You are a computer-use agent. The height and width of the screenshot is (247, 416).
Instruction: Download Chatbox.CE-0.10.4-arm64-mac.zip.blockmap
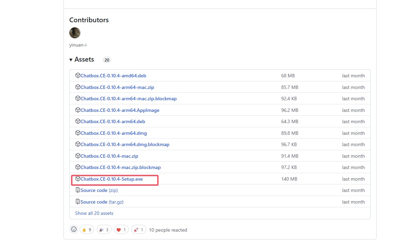click(129, 99)
